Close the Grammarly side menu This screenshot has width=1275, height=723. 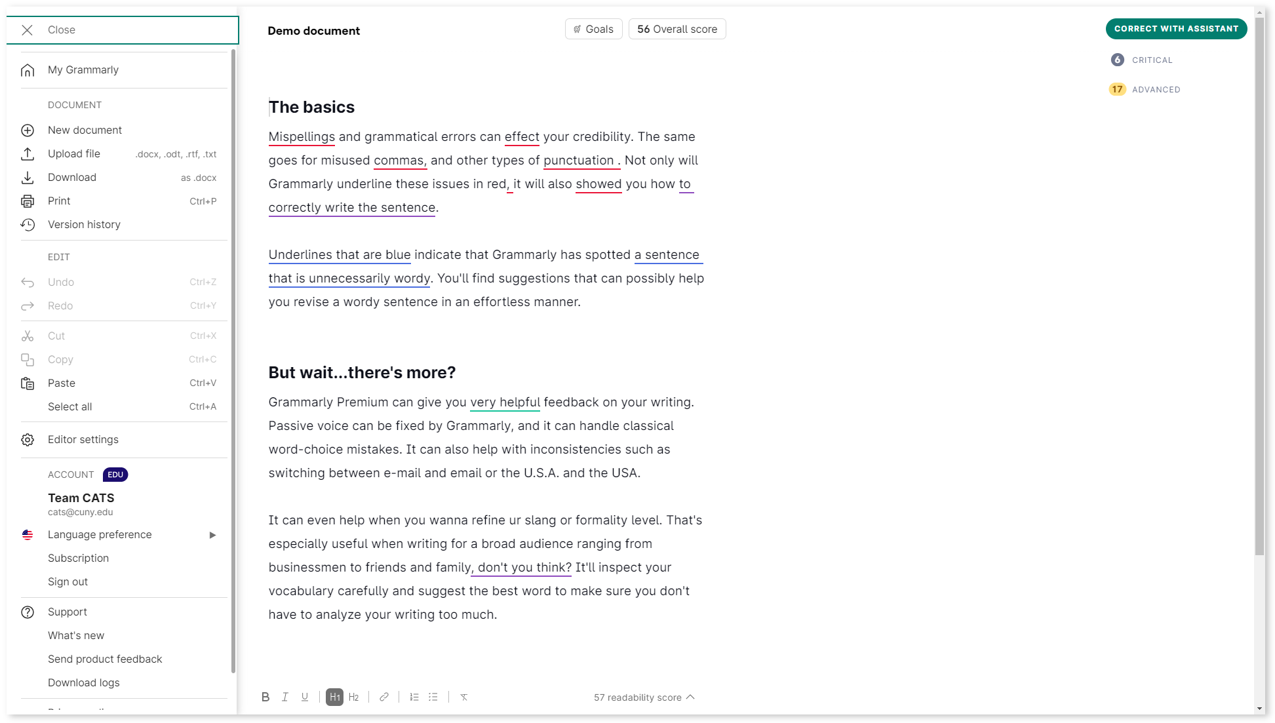(x=123, y=30)
